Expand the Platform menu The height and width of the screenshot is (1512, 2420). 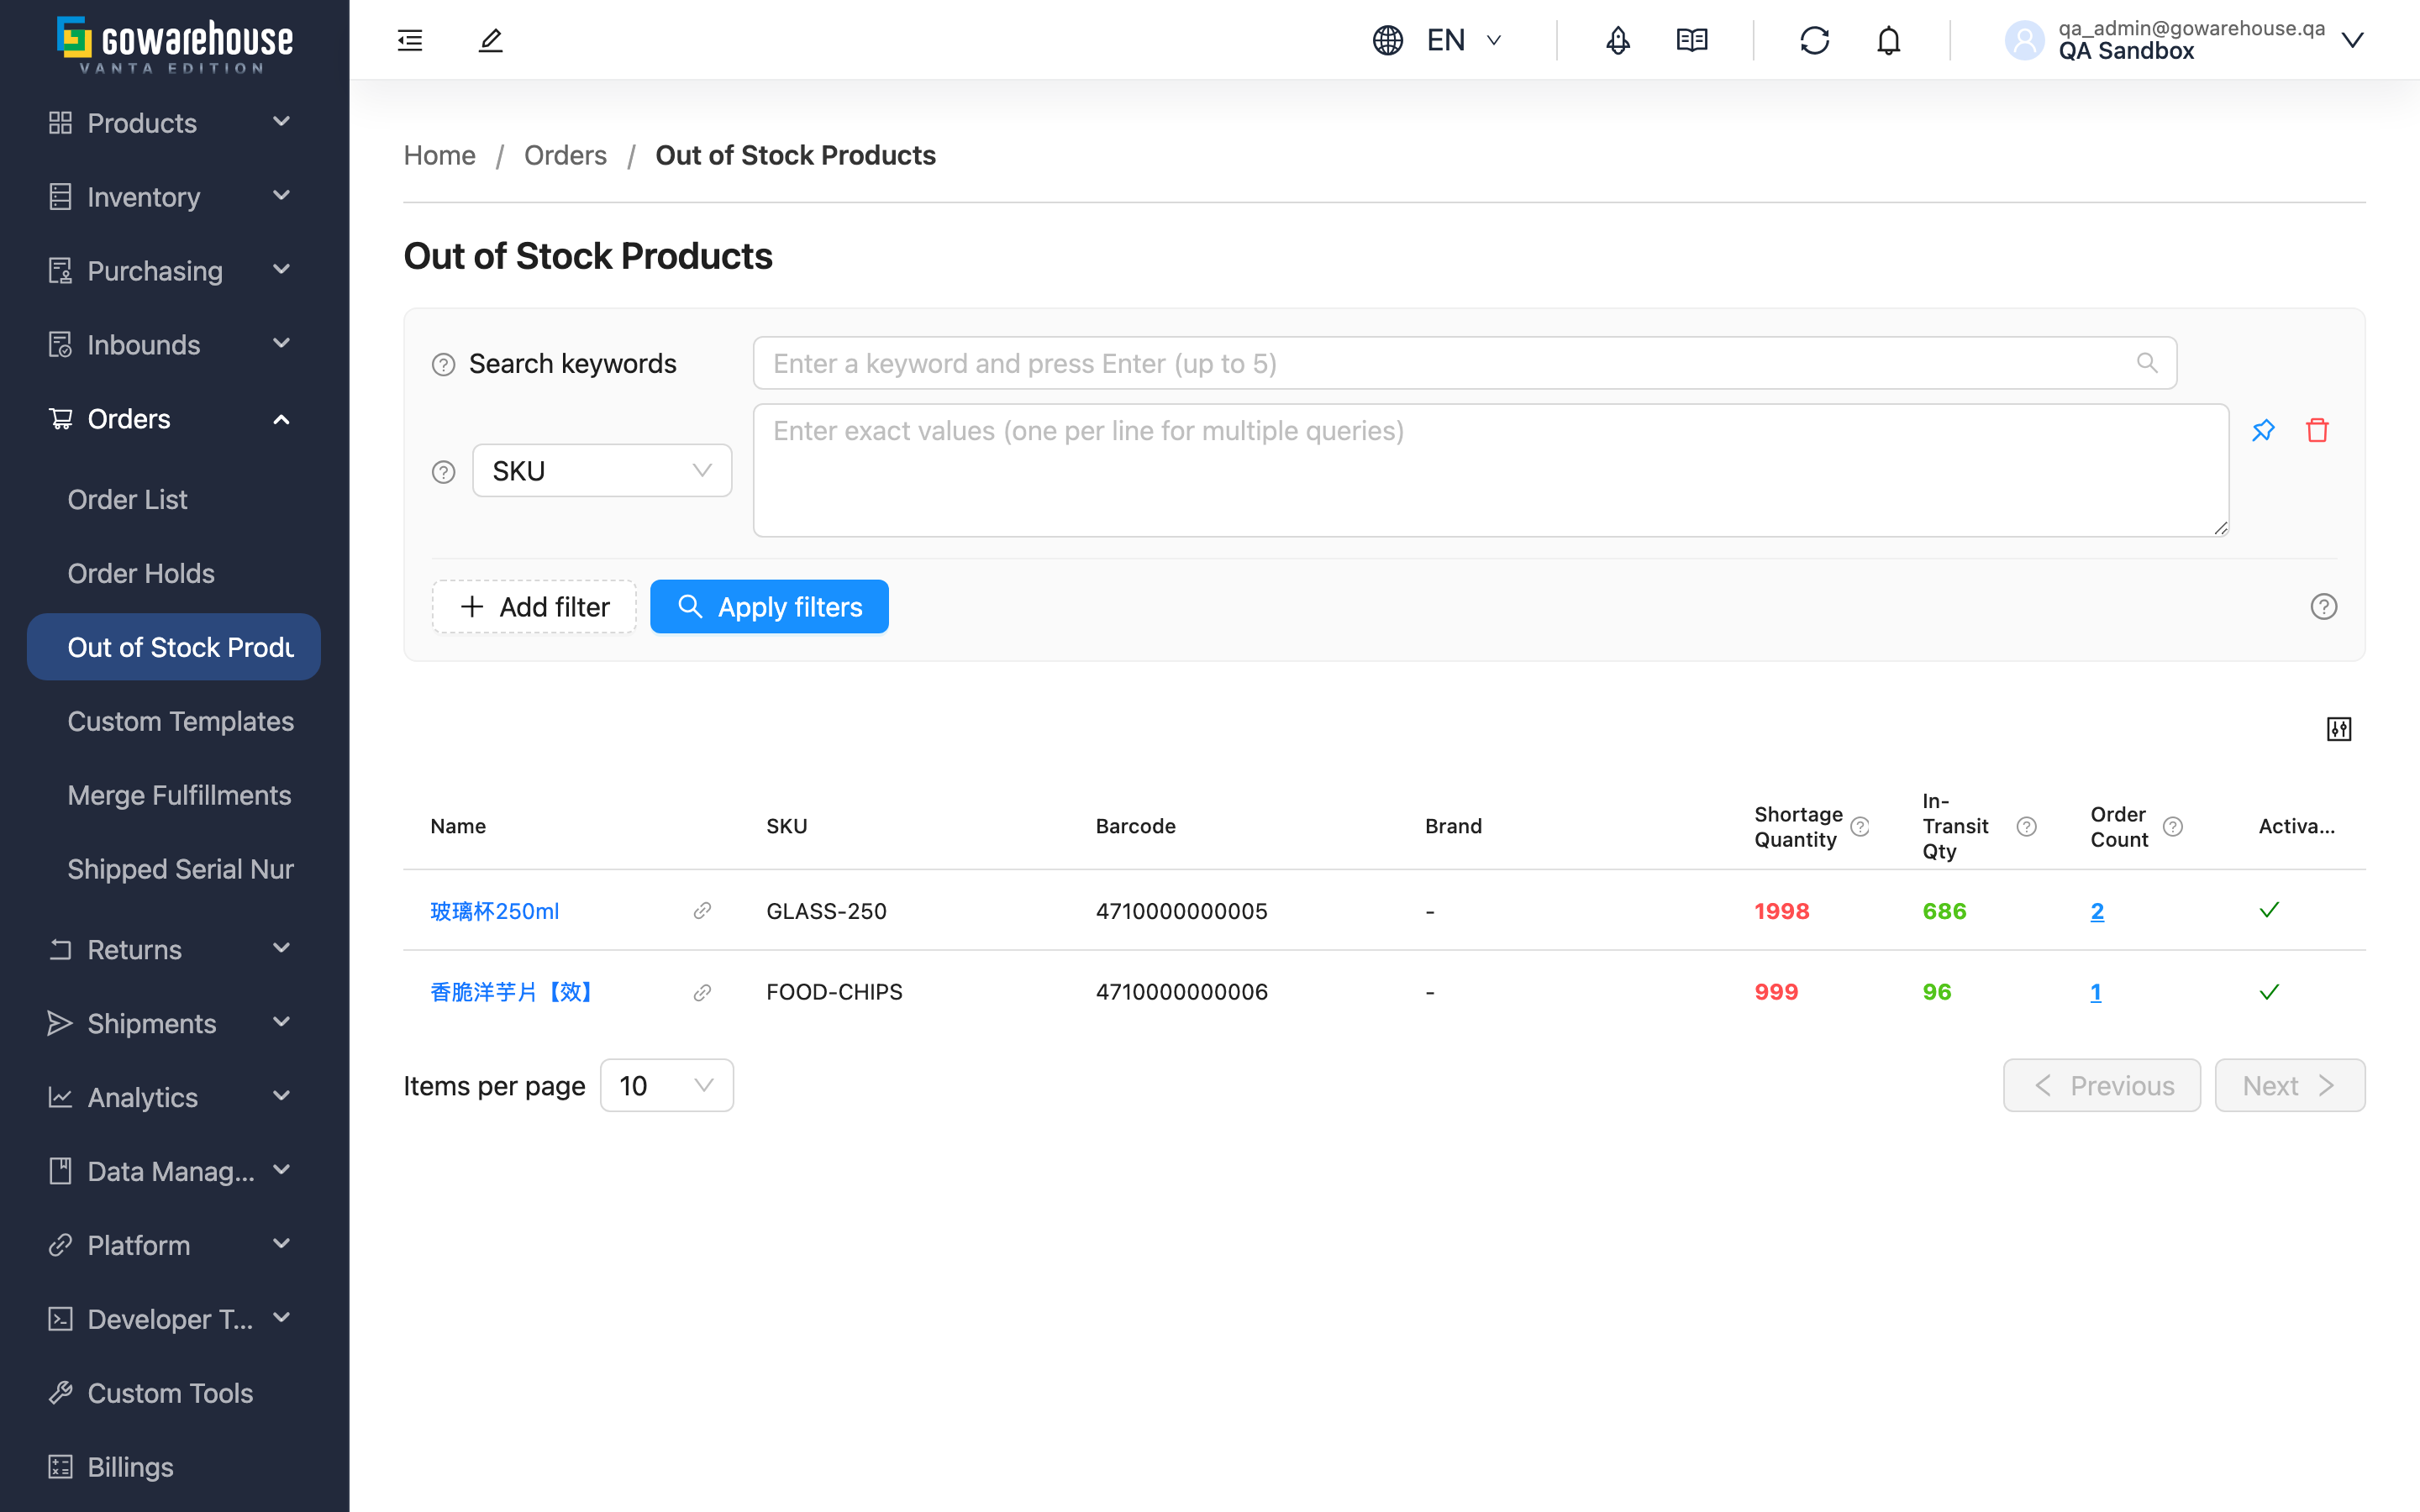pos(175,1245)
